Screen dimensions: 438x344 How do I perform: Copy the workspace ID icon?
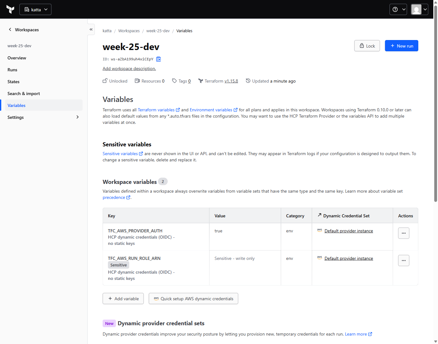point(159,59)
